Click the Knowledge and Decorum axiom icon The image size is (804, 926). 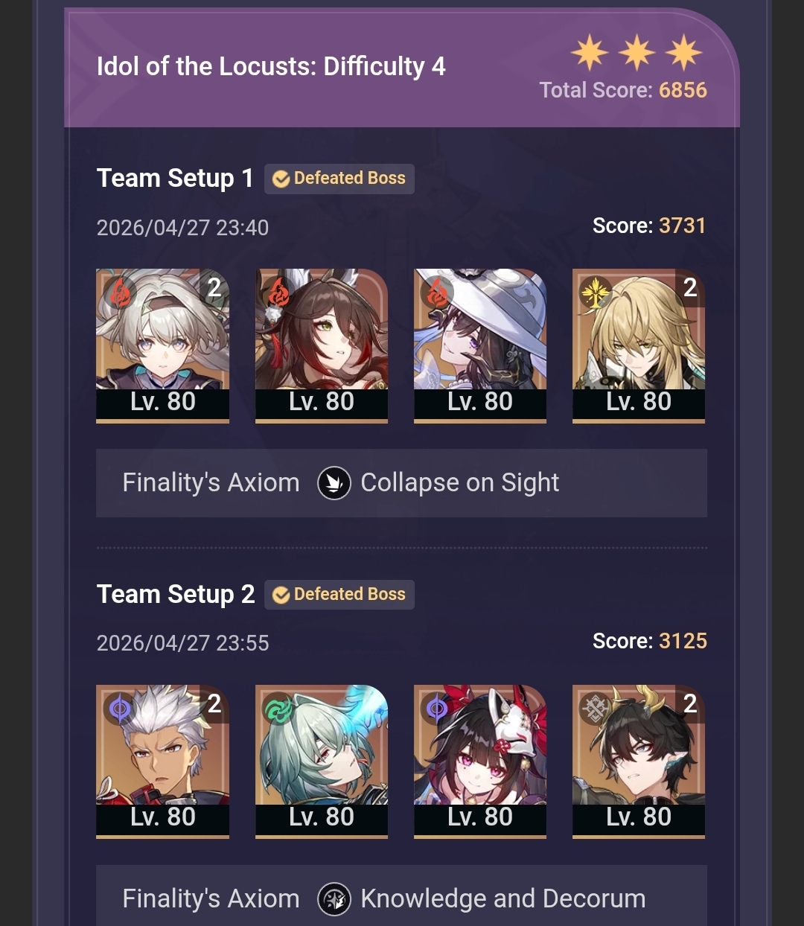tap(334, 899)
